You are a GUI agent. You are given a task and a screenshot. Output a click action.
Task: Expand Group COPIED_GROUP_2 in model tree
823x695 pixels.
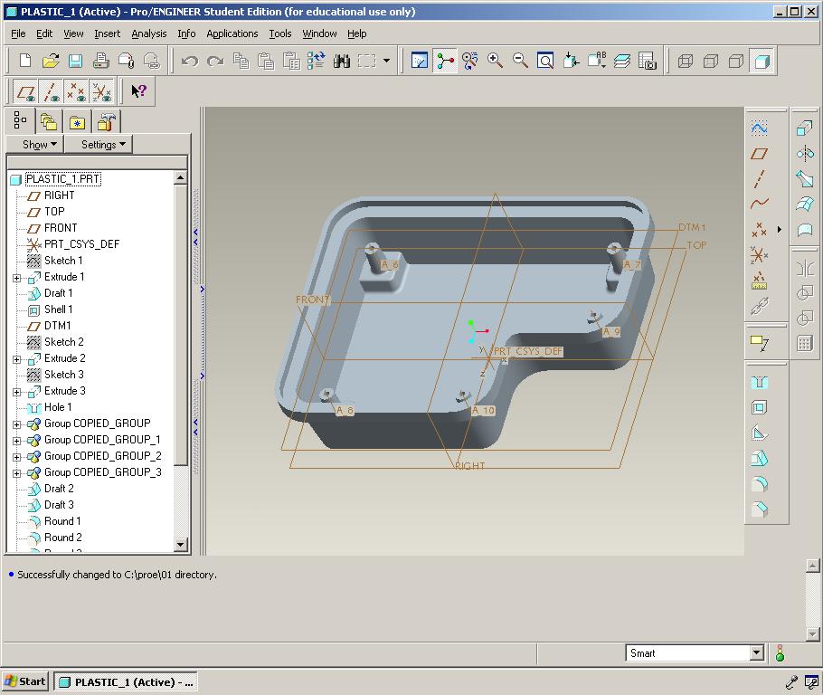(16, 457)
